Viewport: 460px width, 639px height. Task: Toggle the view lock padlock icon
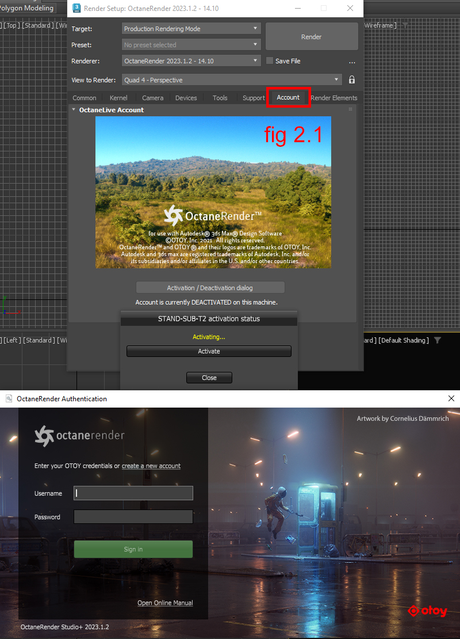point(352,80)
